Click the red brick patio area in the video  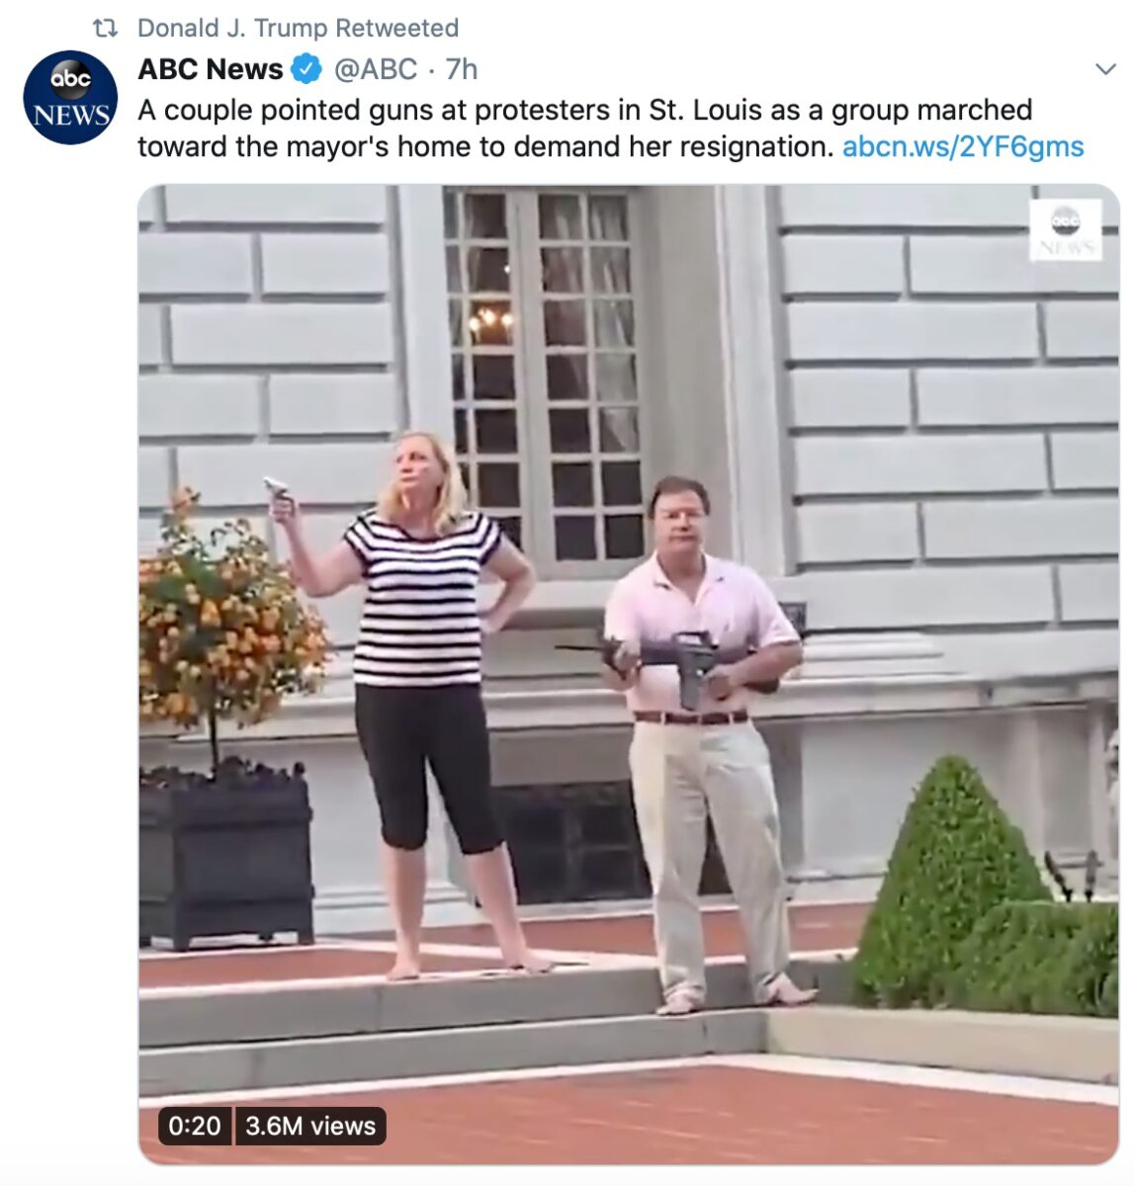pyautogui.click(x=629, y=1112)
